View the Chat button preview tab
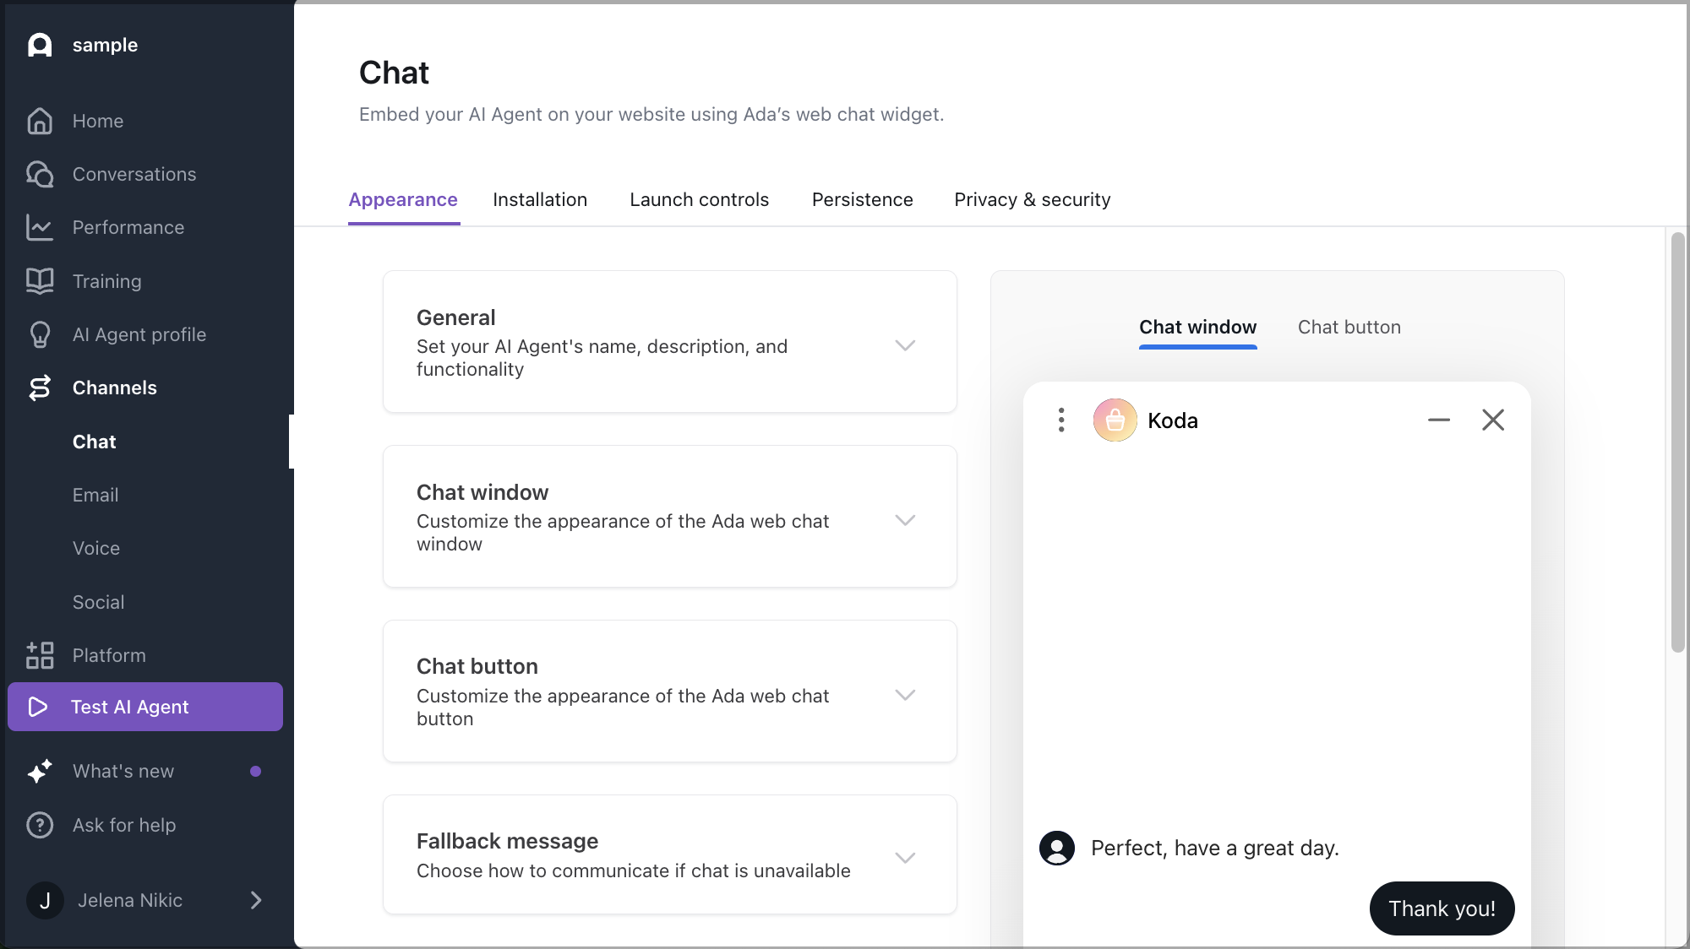1690x949 pixels. pos(1349,327)
